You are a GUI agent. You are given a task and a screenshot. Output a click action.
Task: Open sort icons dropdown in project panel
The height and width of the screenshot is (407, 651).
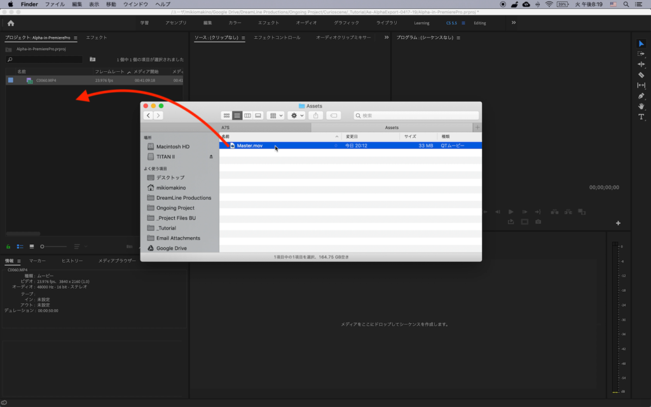[81, 247]
